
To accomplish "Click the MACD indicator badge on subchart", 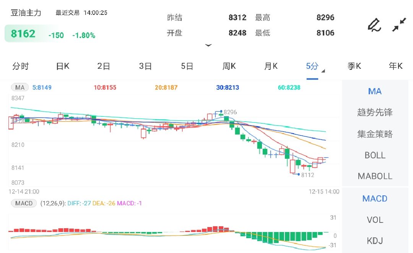I will [24, 203].
